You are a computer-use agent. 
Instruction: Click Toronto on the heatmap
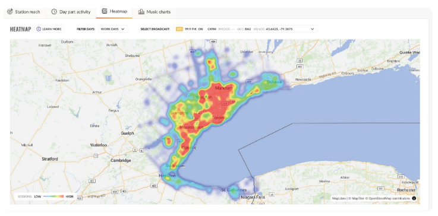point(219,117)
